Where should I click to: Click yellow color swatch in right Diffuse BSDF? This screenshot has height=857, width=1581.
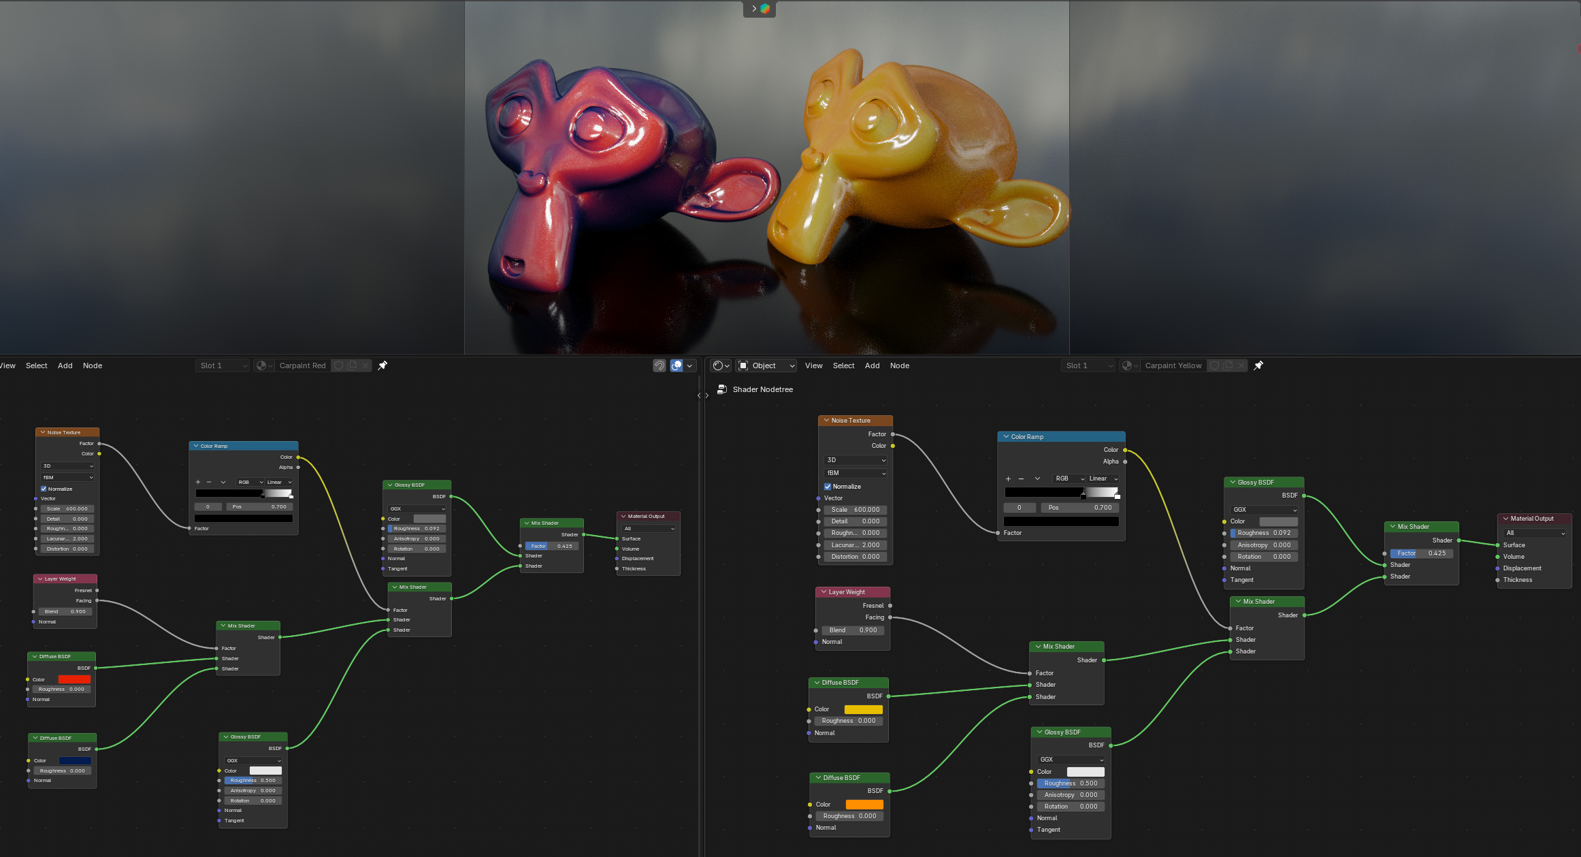(863, 709)
